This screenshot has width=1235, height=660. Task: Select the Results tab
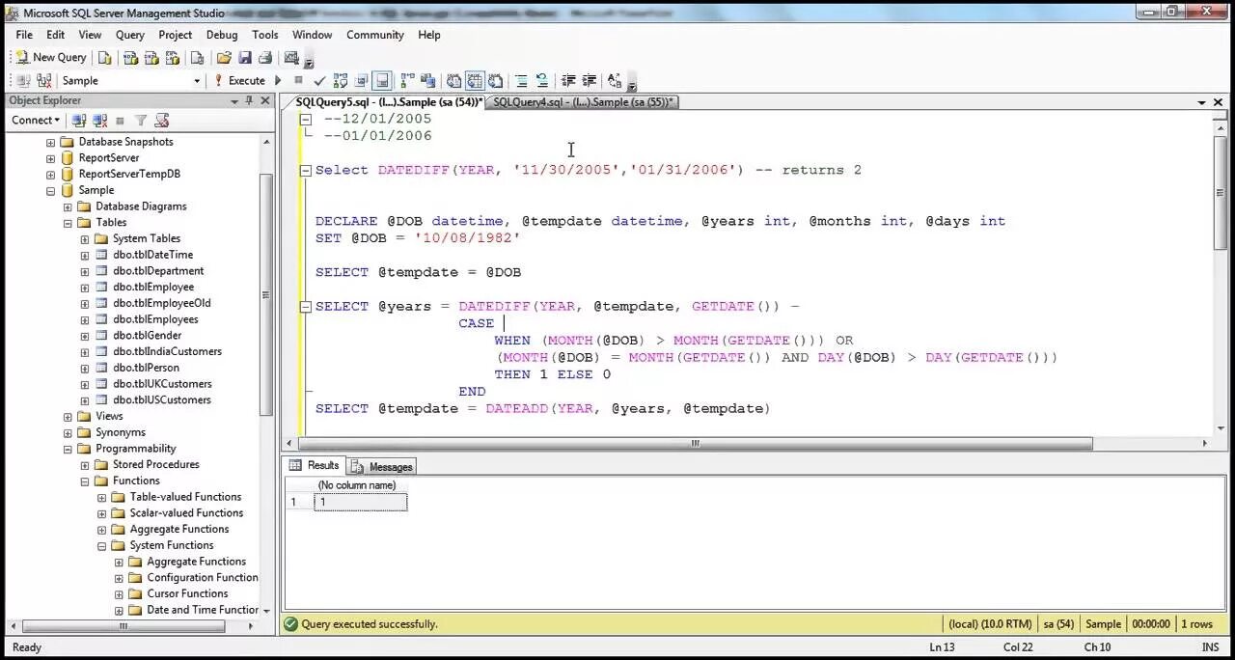coord(316,465)
